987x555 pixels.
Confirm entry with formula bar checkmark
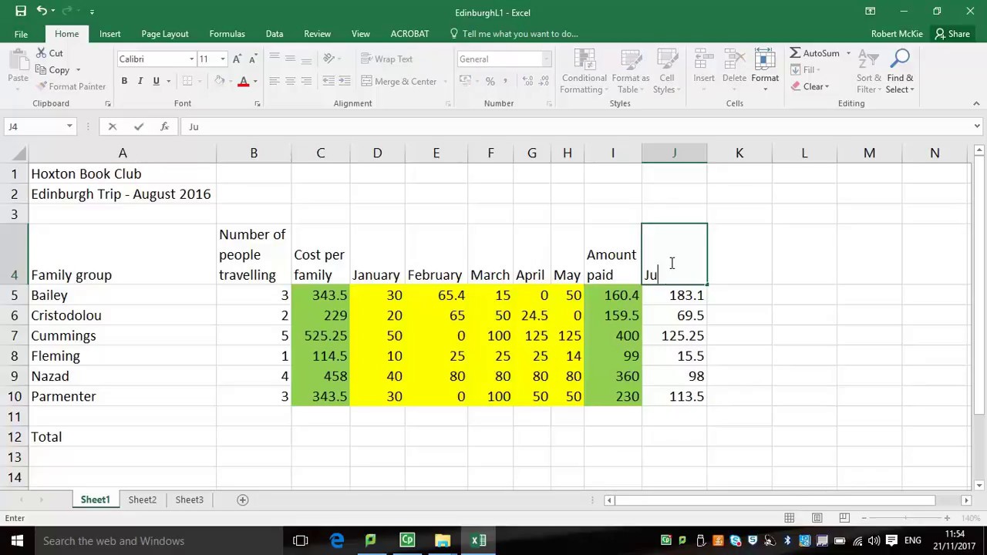tap(139, 126)
